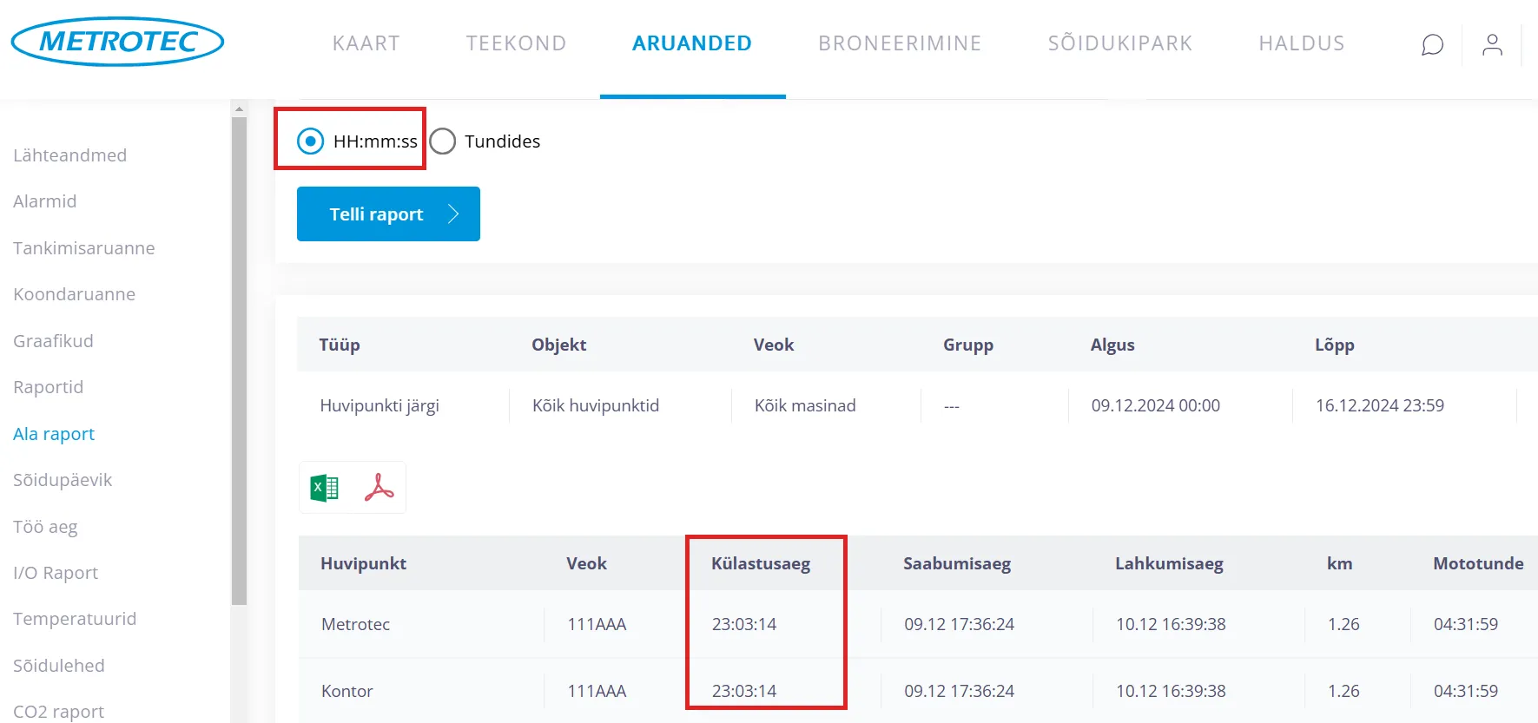Viewport: 1538px width, 723px height.
Task: Select the Tundides radio option
Action: pos(443,141)
